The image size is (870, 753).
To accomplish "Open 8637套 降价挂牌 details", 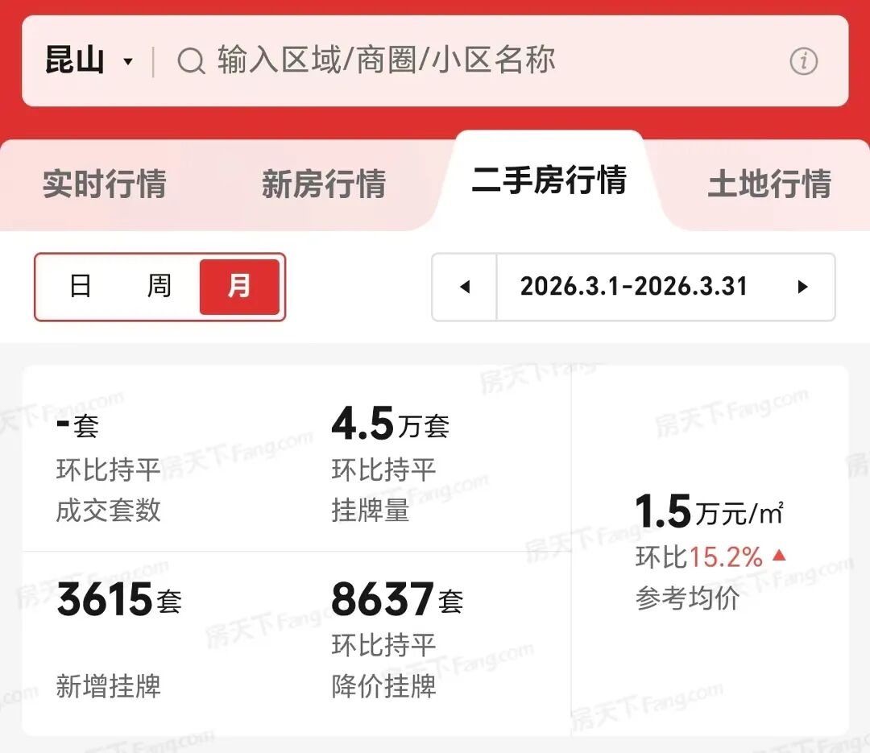I will [397, 640].
